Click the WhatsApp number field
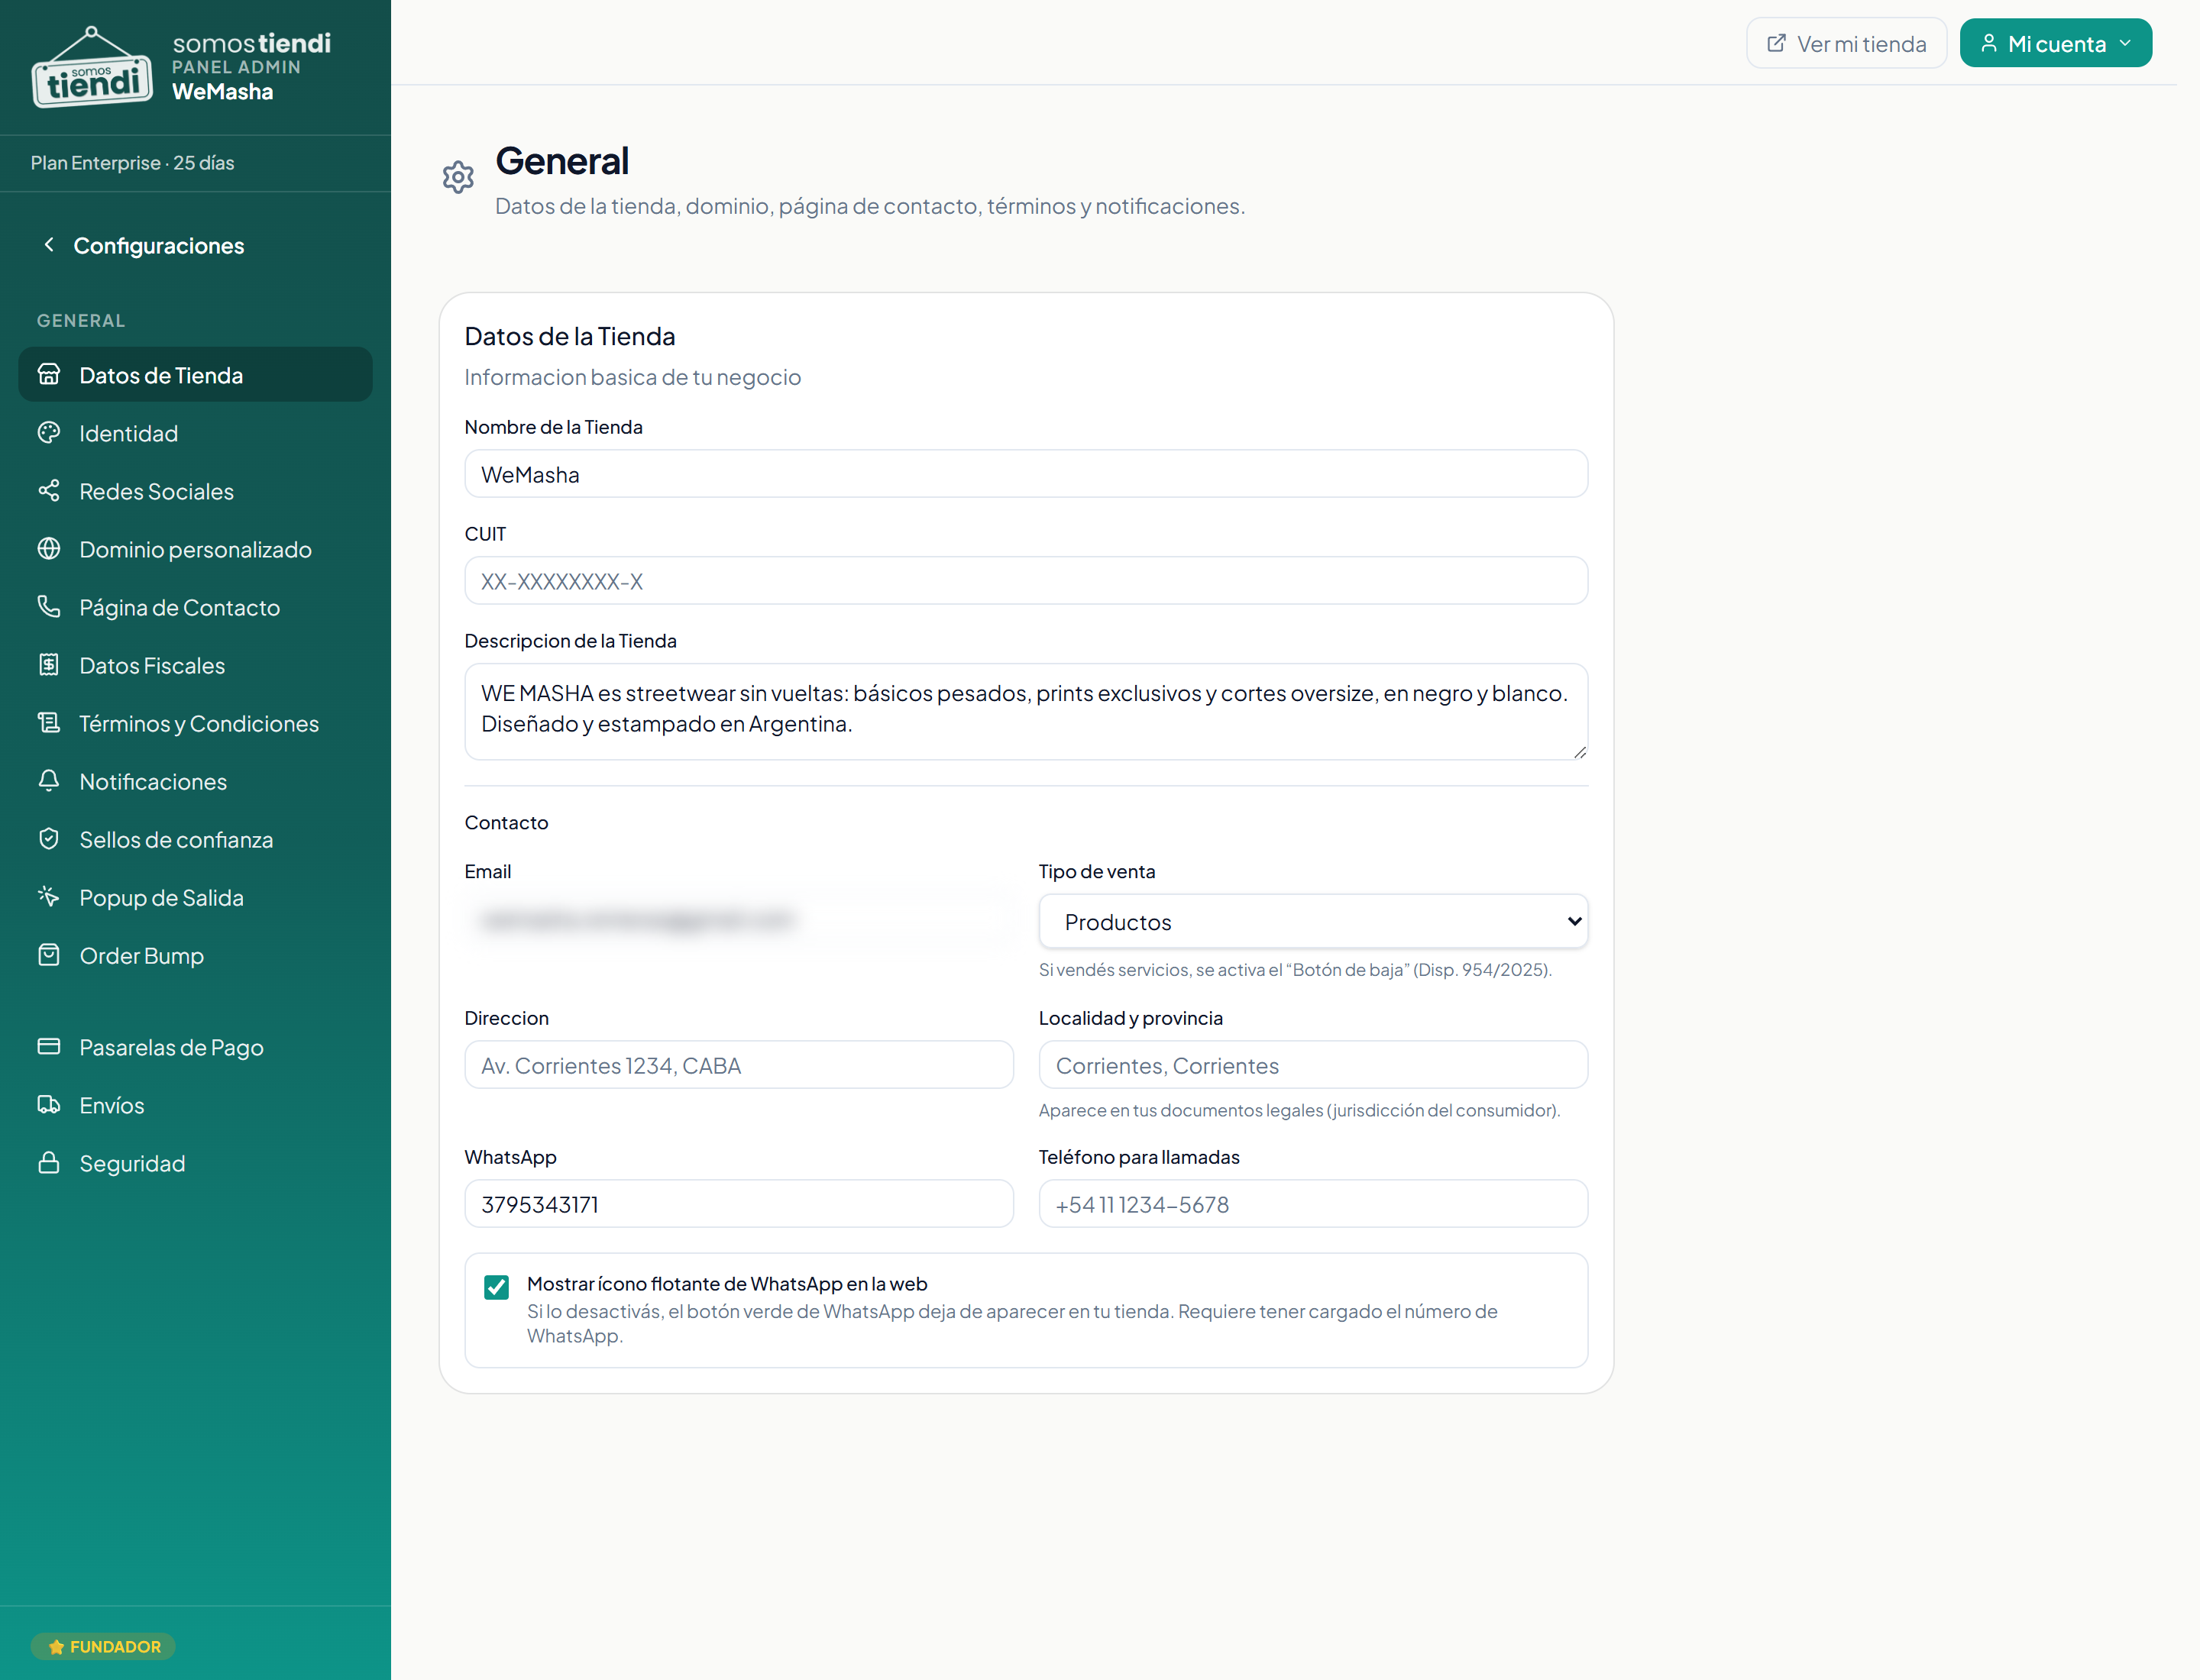2200x1680 pixels. 739,1204
